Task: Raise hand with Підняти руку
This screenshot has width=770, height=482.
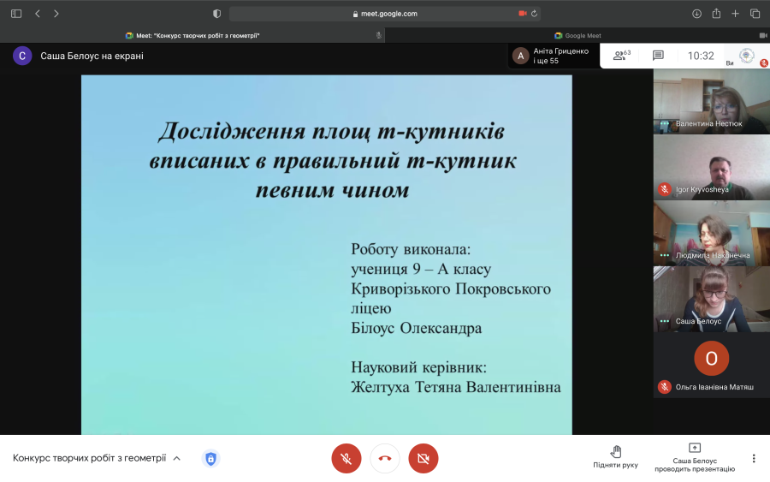Action: coord(616,457)
